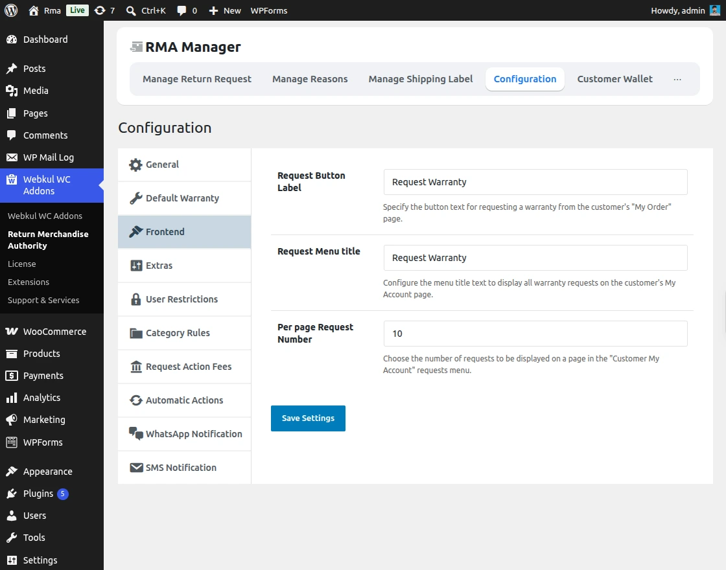Click the admin avatar thumbnail

(714, 10)
